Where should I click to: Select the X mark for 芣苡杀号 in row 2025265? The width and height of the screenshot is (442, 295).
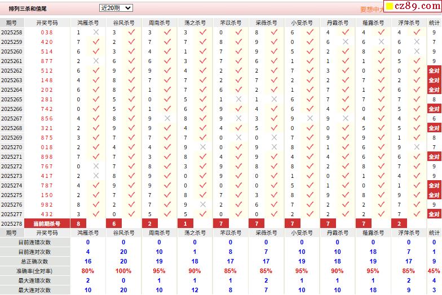tap(238, 99)
